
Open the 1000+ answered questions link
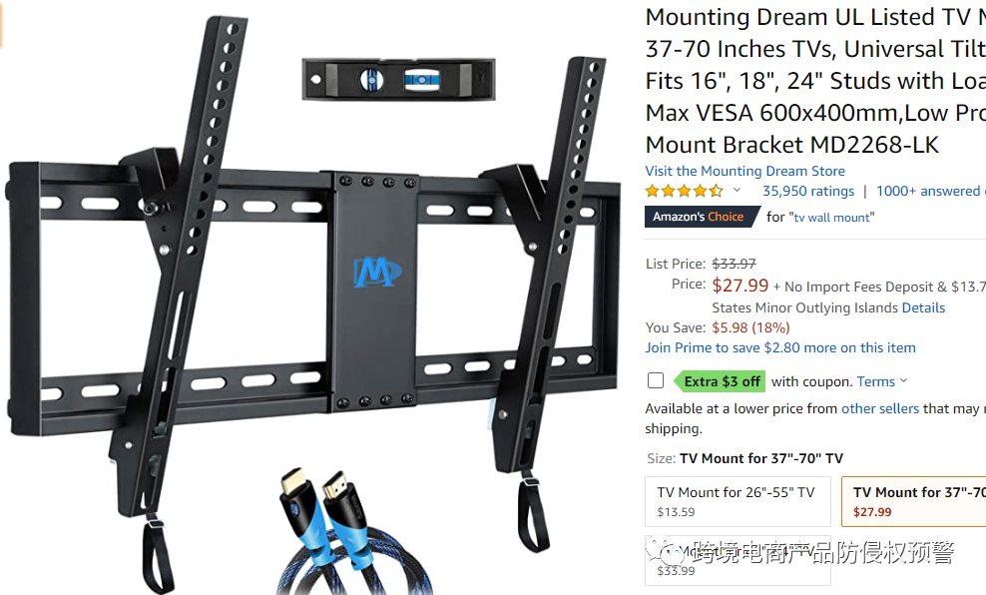pyautogui.click(x=931, y=192)
